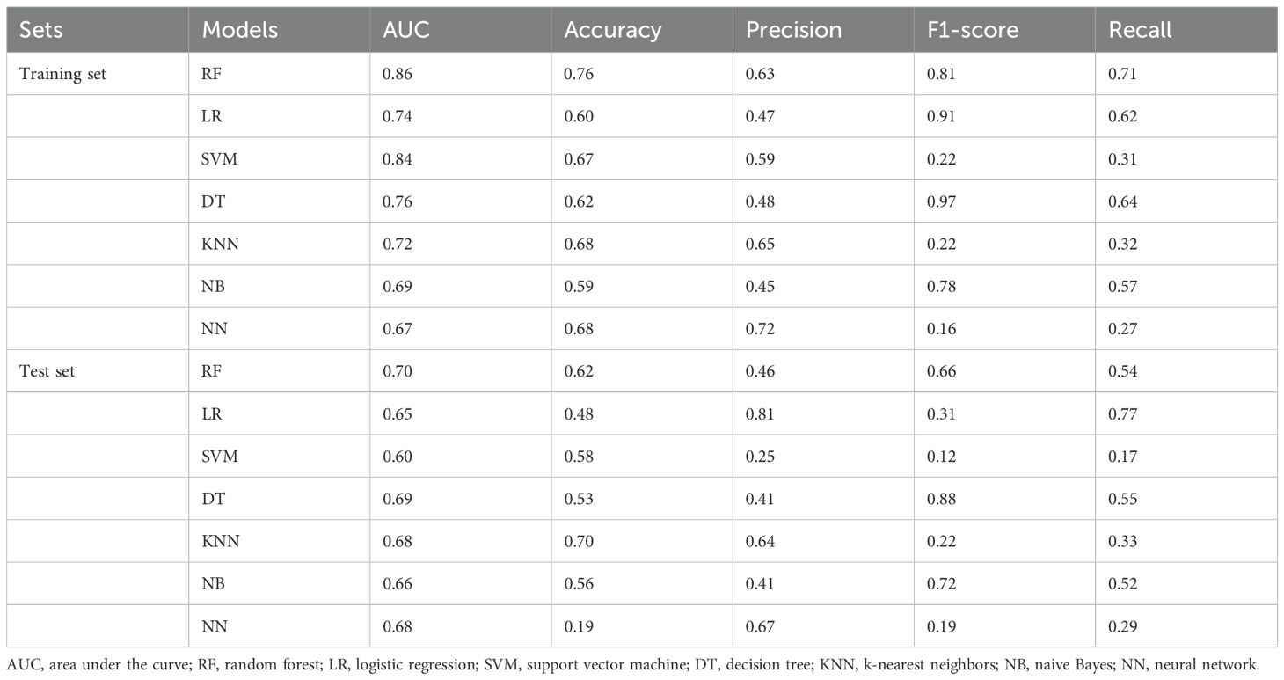Screen dimensions: 1284x680
Task: Select the Precision column header
Action: point(793,30)
